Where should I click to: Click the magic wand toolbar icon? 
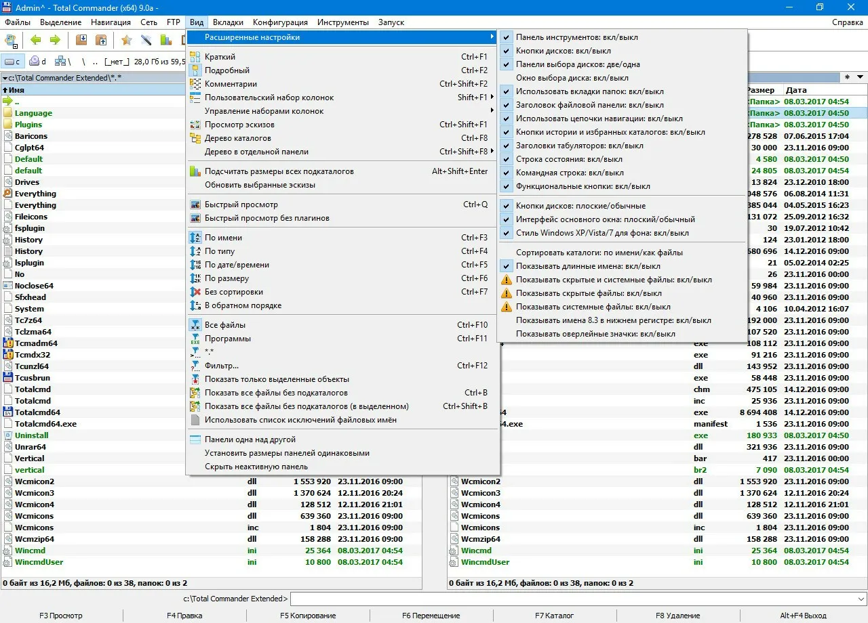tap(146, 41)
